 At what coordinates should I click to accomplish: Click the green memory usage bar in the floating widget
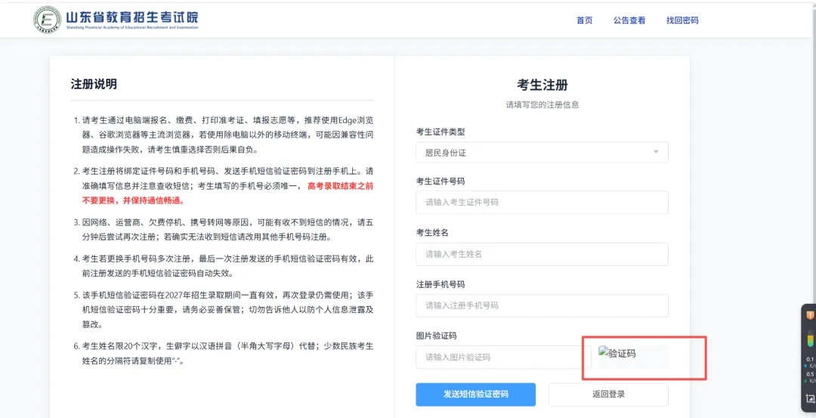click(x=810, y=339)
